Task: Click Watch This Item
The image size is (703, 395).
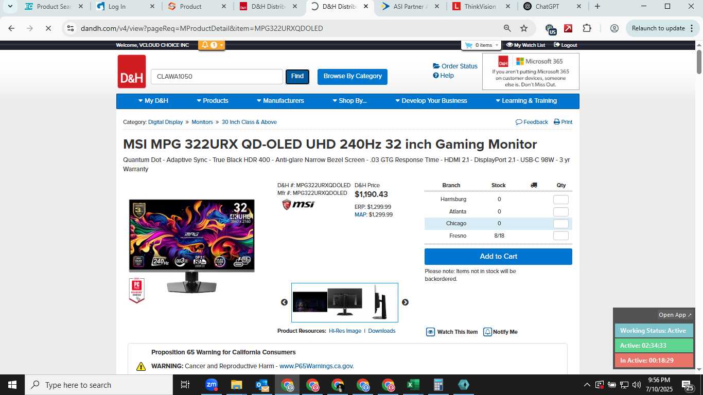Action: click(x=452, y=332)
